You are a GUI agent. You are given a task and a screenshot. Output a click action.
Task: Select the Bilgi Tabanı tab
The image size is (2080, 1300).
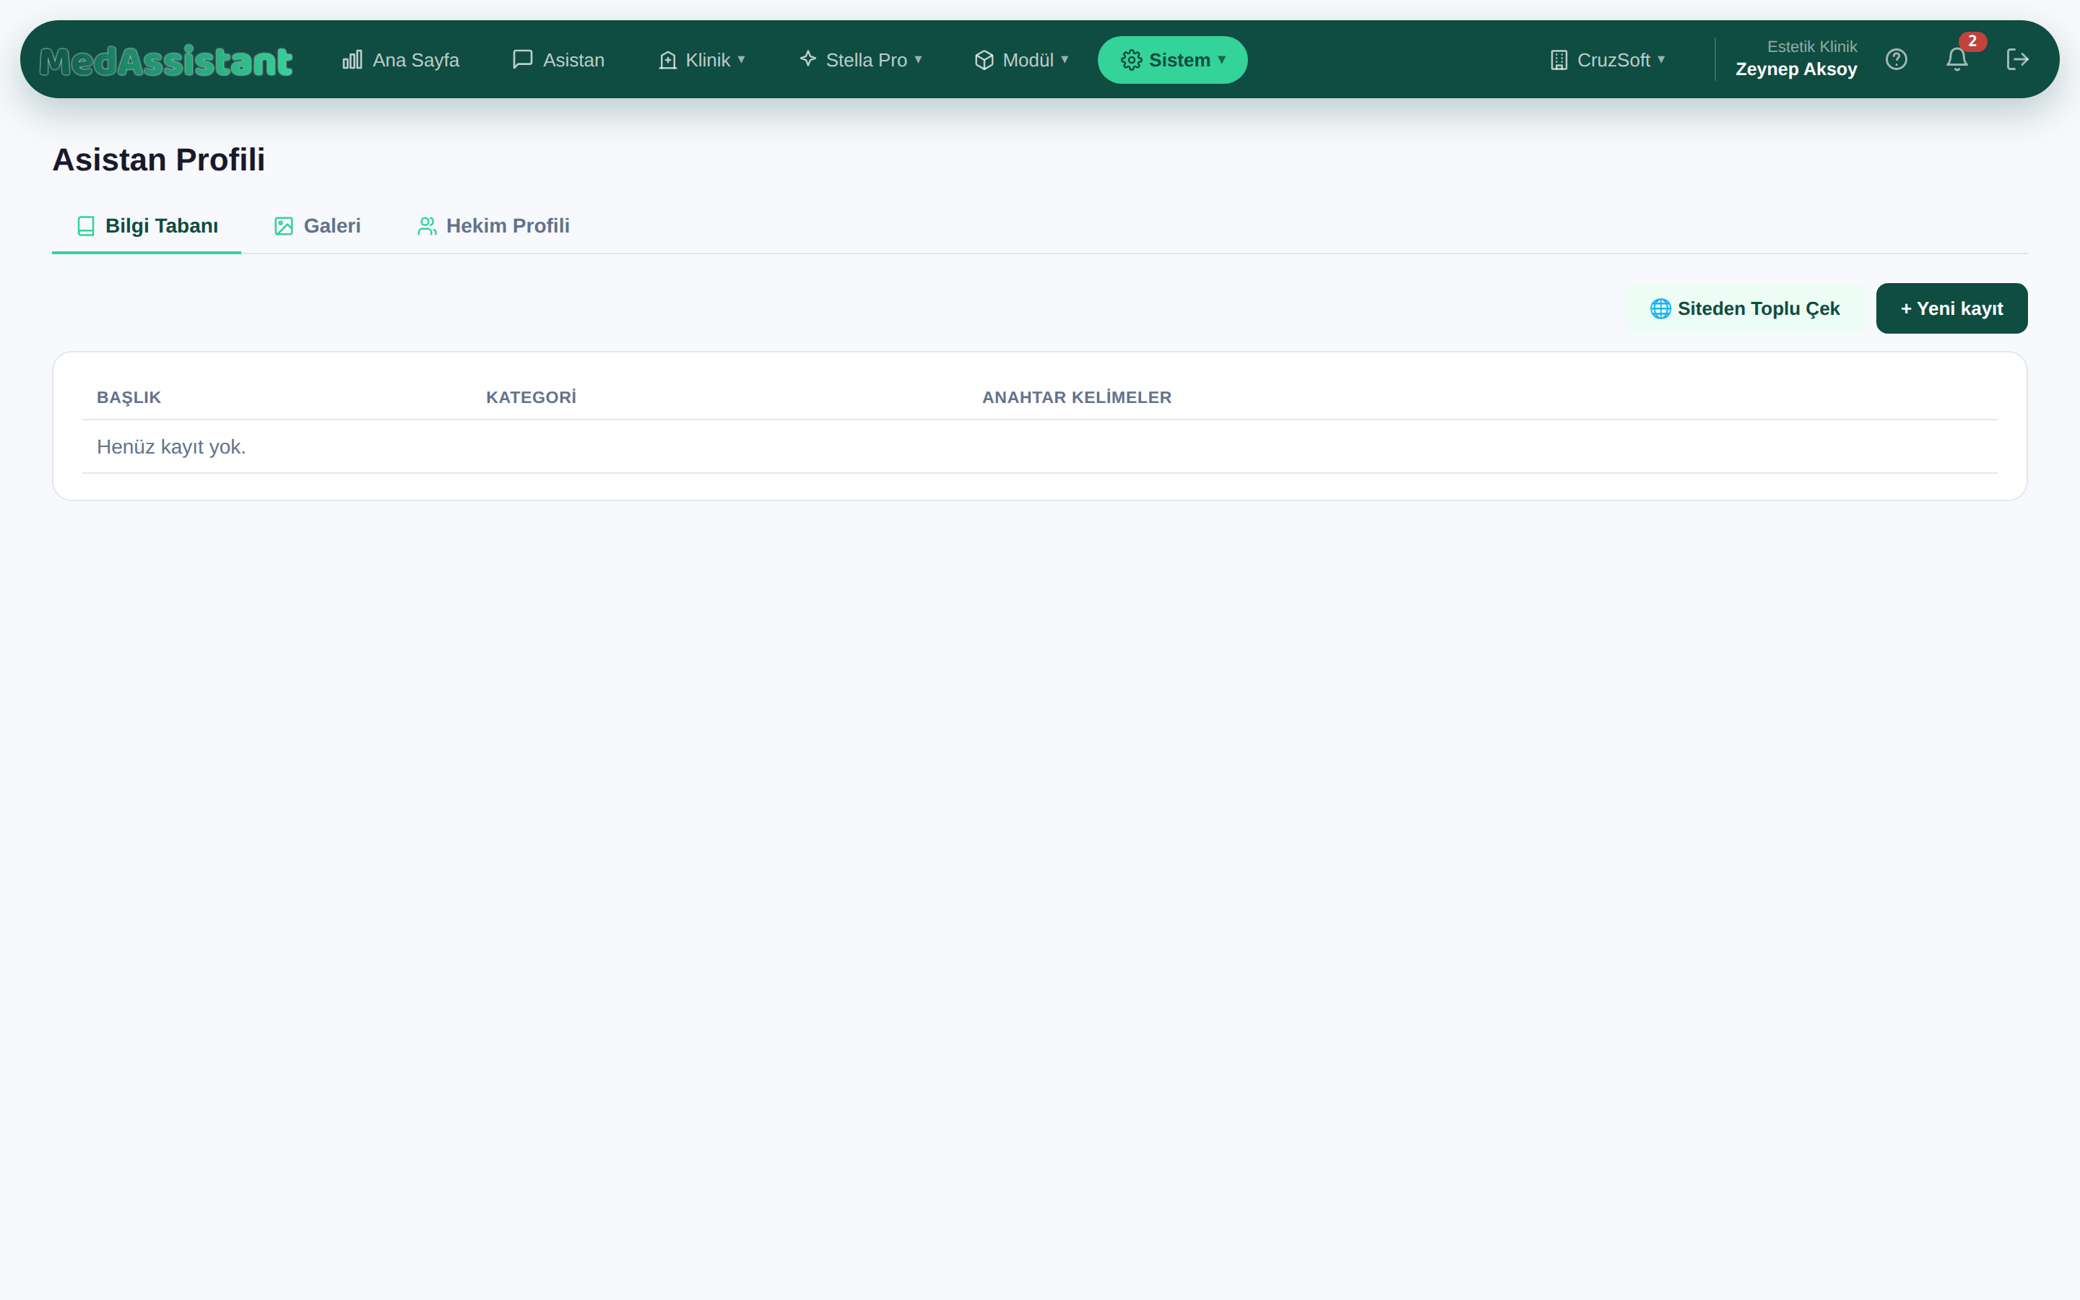coord(147,226)
